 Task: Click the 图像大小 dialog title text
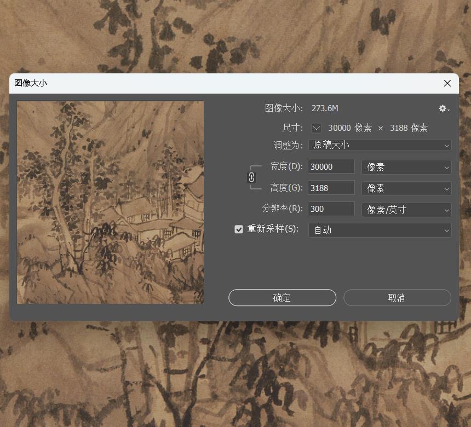tap(31, 83)
